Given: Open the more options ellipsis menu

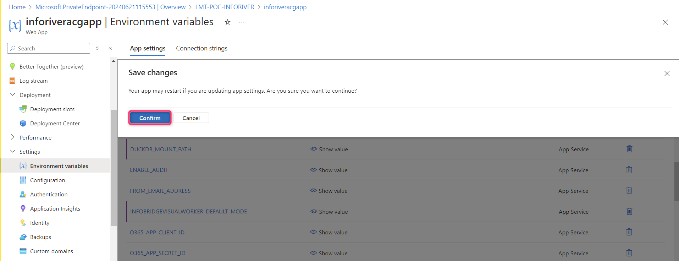Looking at the screenshot, I should coord(242,22).
